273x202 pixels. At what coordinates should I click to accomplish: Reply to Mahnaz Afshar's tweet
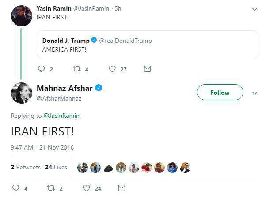(16, 188)
